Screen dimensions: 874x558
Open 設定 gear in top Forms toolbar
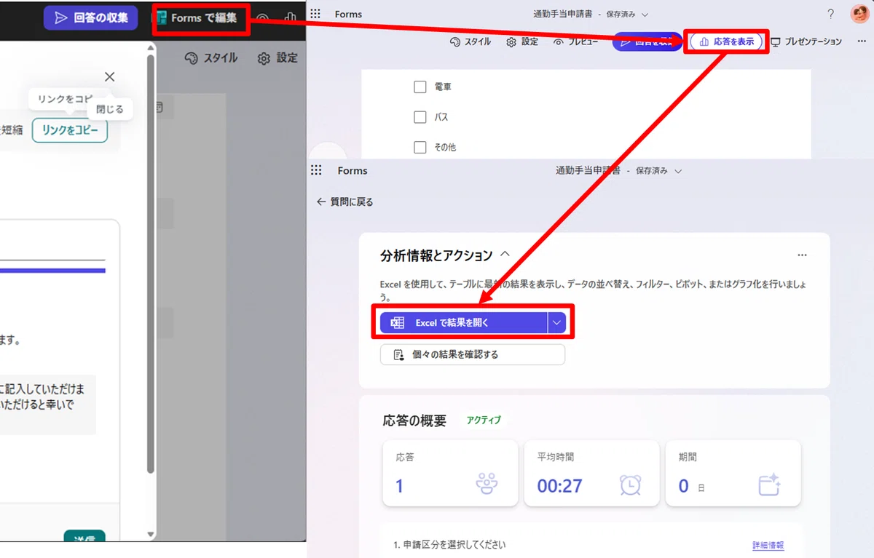(522, 41)
